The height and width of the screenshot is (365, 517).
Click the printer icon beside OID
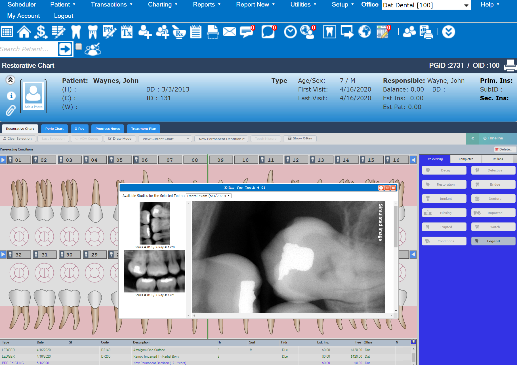tap(510, 65)
